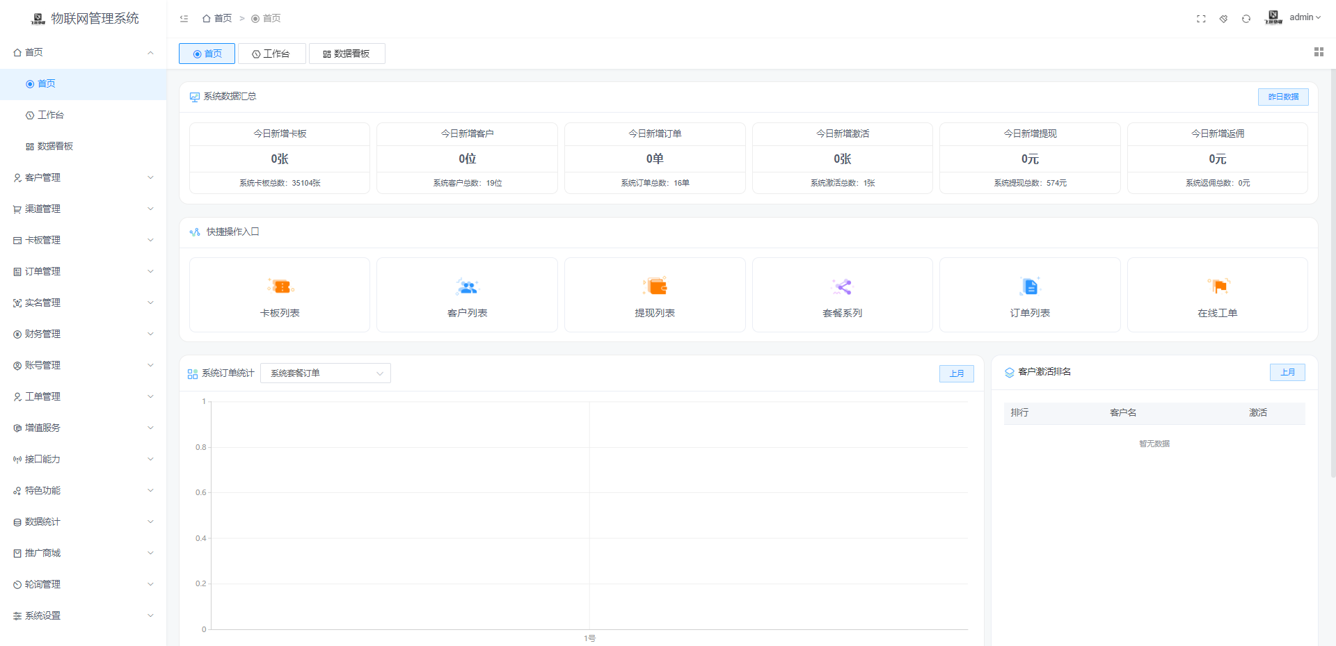1336x646 pixels.
Task: Expand 客户管理 menu chevron
Action: pos(150,178)
